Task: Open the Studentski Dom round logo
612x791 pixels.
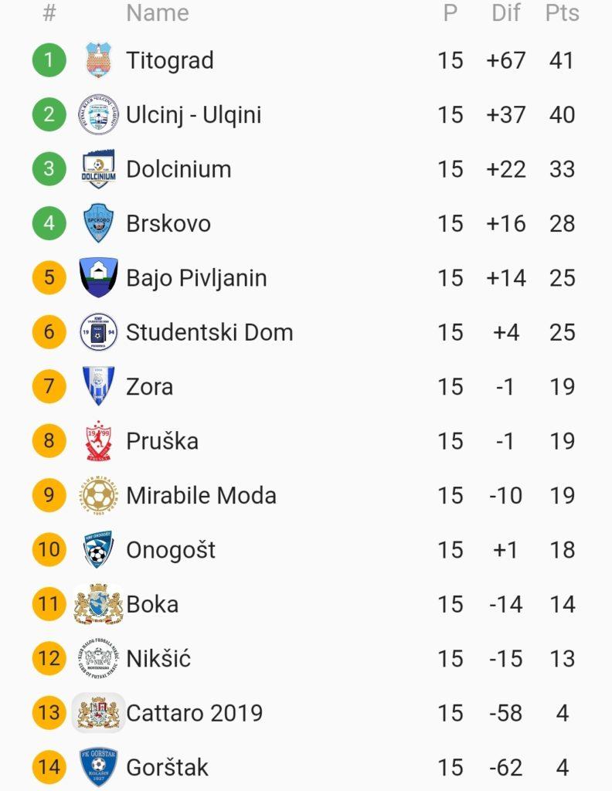Action: coord(99,332)
